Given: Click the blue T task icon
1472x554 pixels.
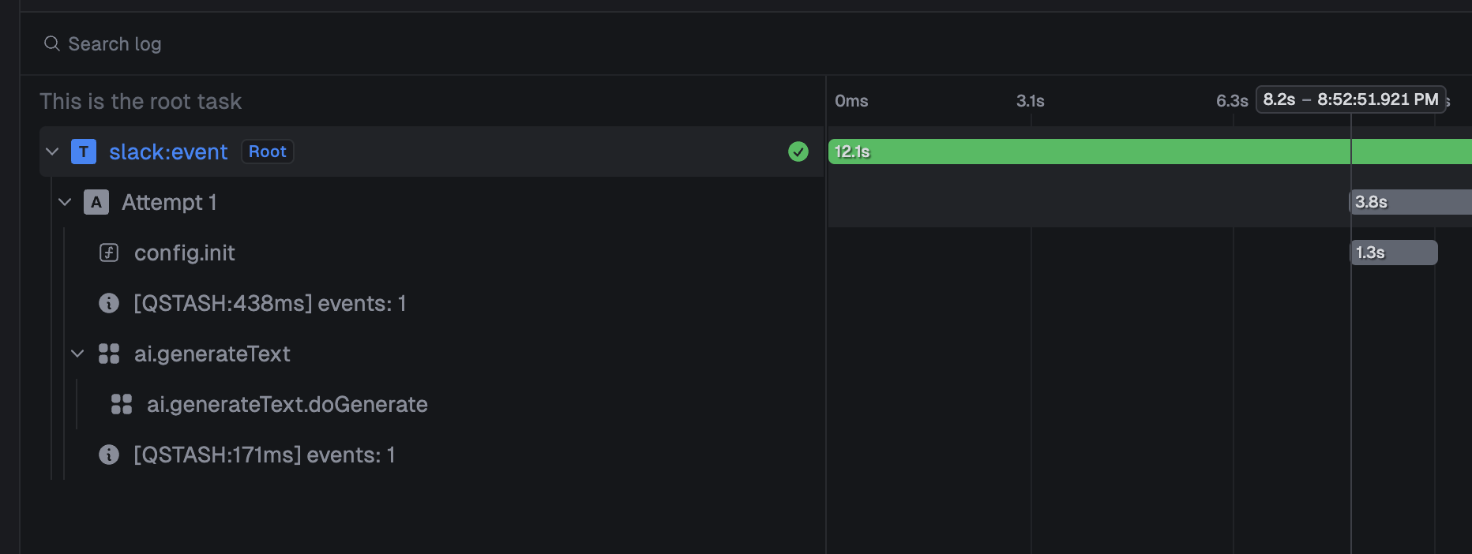Looking at the screenshot, I should point(84,152).
